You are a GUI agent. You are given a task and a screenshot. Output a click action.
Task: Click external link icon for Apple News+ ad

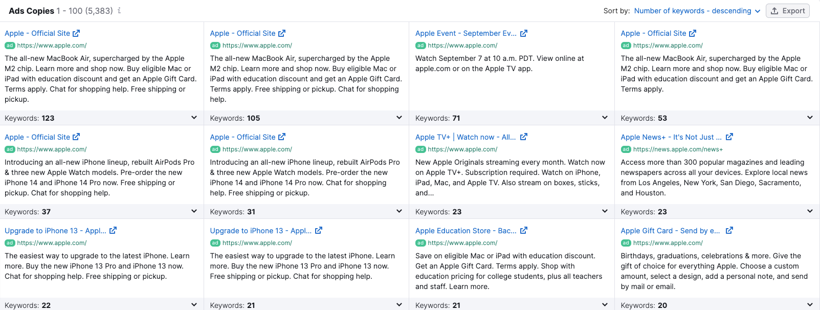point(729,137)
